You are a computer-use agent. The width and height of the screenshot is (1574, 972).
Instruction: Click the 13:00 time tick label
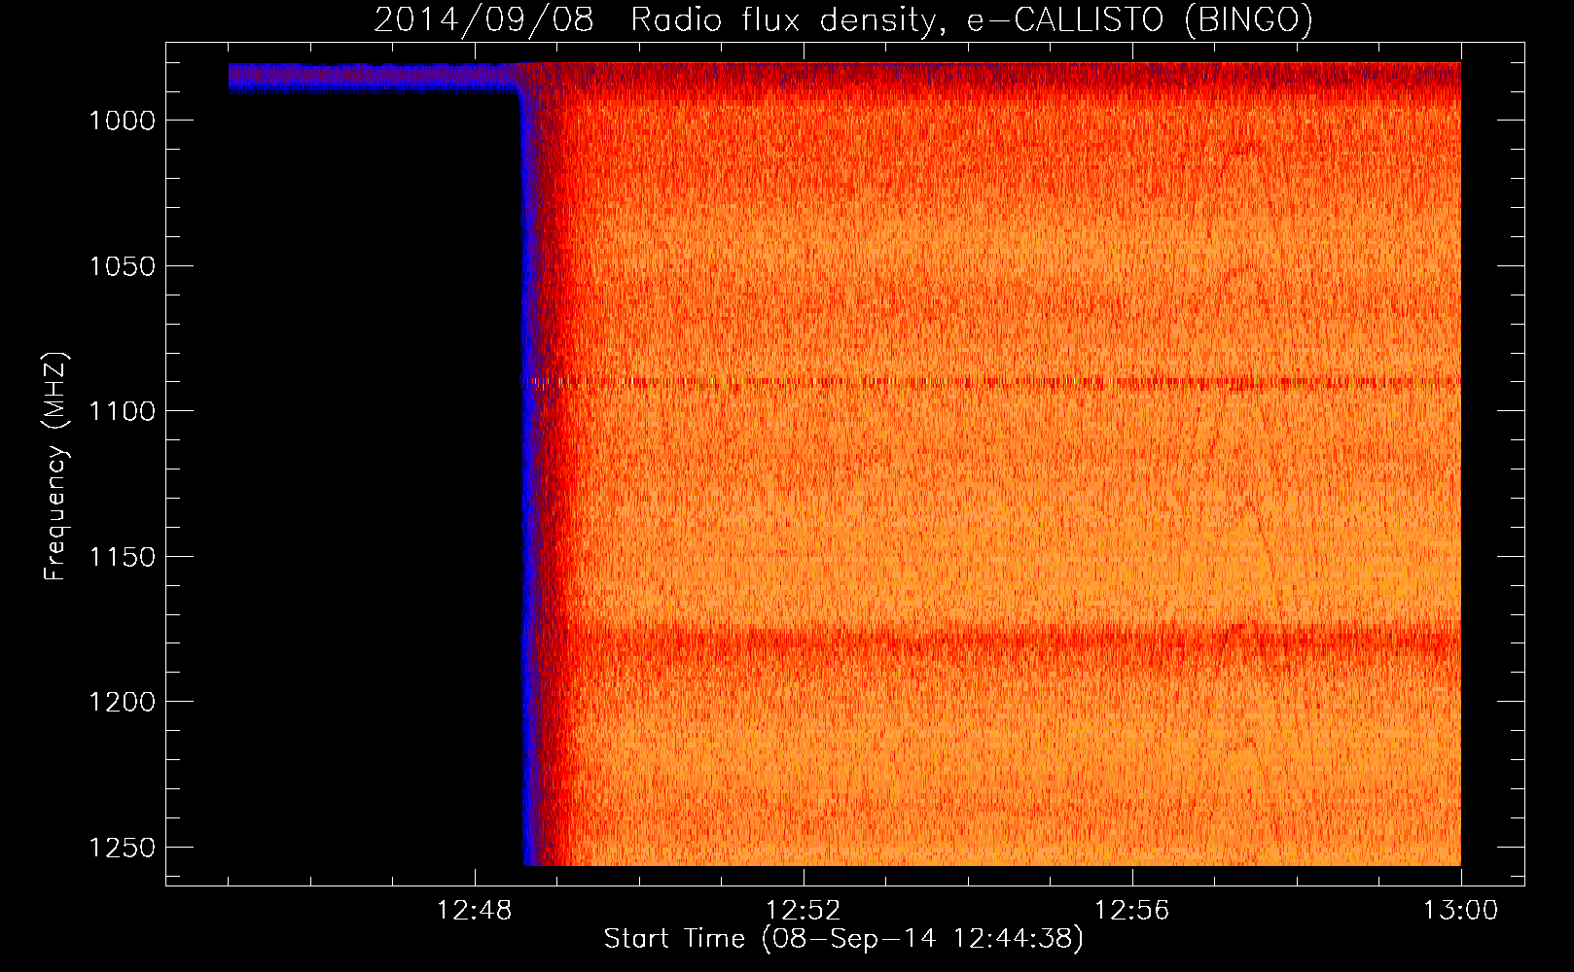1461,911
